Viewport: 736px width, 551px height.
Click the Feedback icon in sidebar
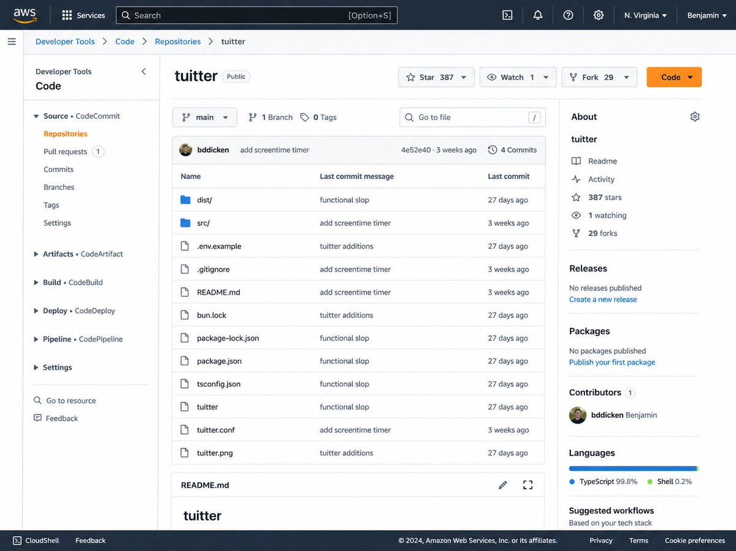(x=38, y=419)
